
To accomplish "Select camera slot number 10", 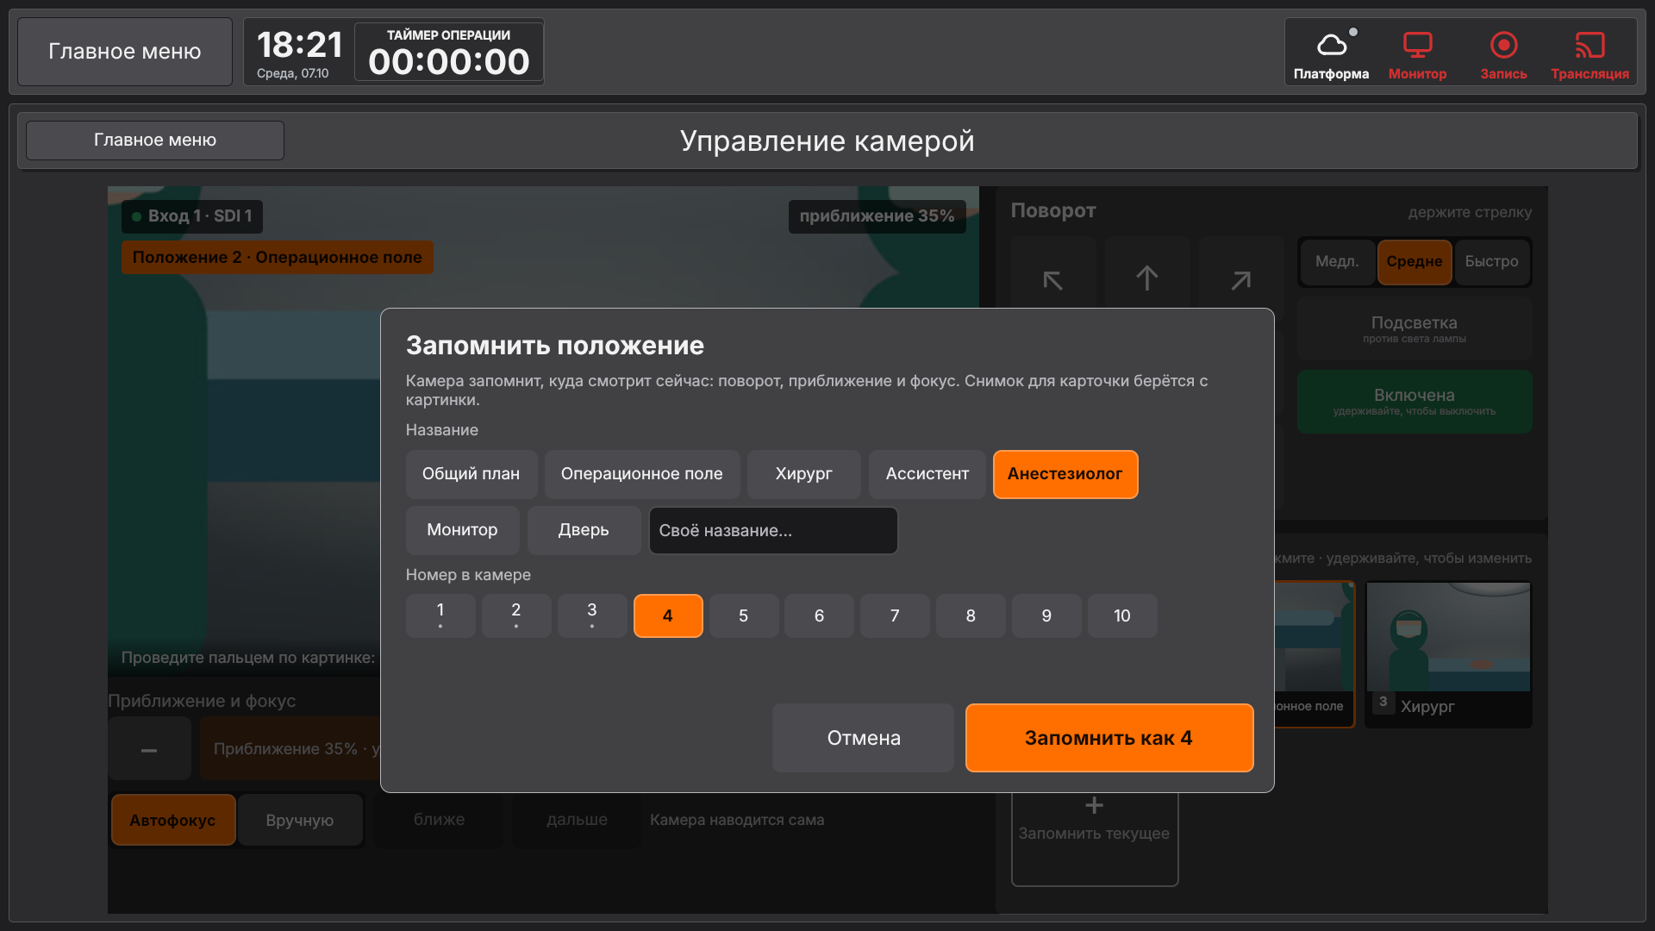I will 1122,615.
